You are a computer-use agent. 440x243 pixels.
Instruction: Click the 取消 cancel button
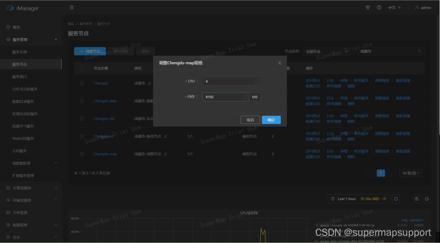250,119
